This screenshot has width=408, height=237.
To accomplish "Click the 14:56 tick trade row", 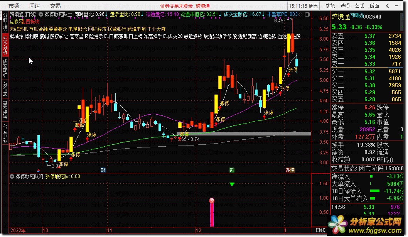I will 366,207.
